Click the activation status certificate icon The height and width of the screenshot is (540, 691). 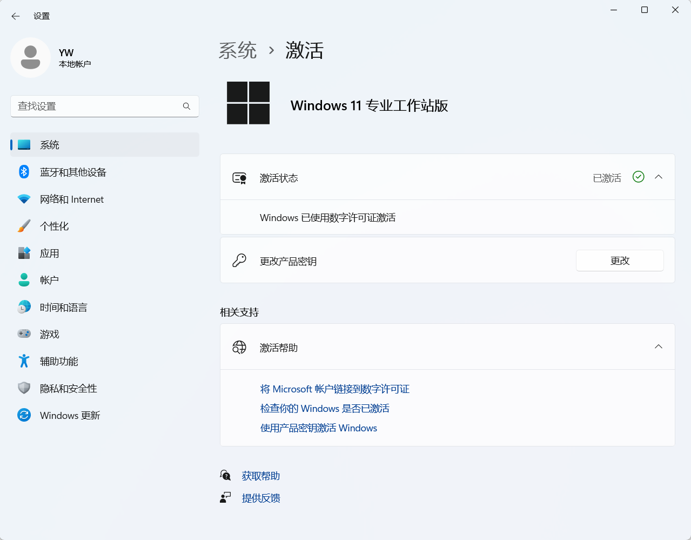pyautogui.click(x=239, y=178)
